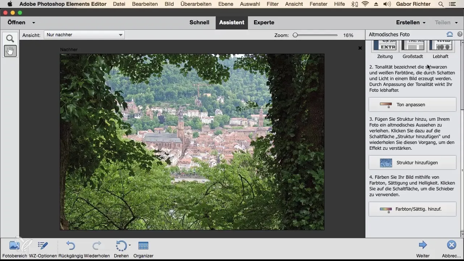Open the Öffnen dropdown arrow
The image size is (464, 261).
click(33, 22)
